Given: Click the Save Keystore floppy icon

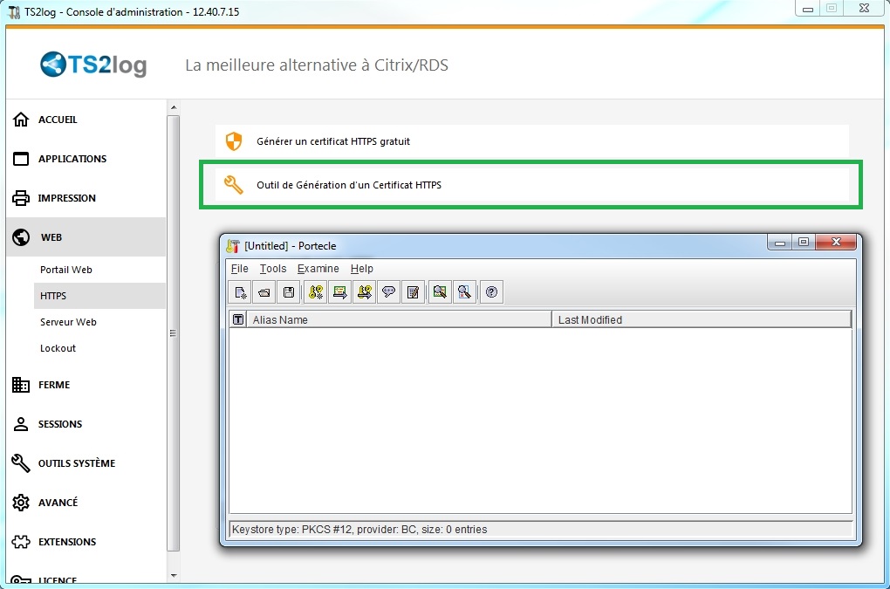Looking at the screenshot, I should tap(289, 292).
